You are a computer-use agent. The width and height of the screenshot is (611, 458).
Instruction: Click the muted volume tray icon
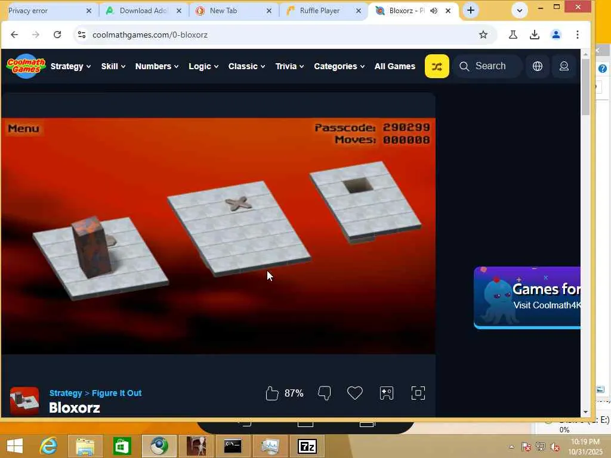[555, 447]
